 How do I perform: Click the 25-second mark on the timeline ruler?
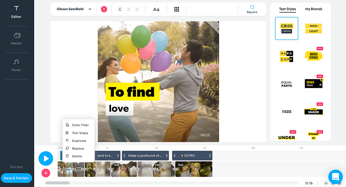(301, 148)
